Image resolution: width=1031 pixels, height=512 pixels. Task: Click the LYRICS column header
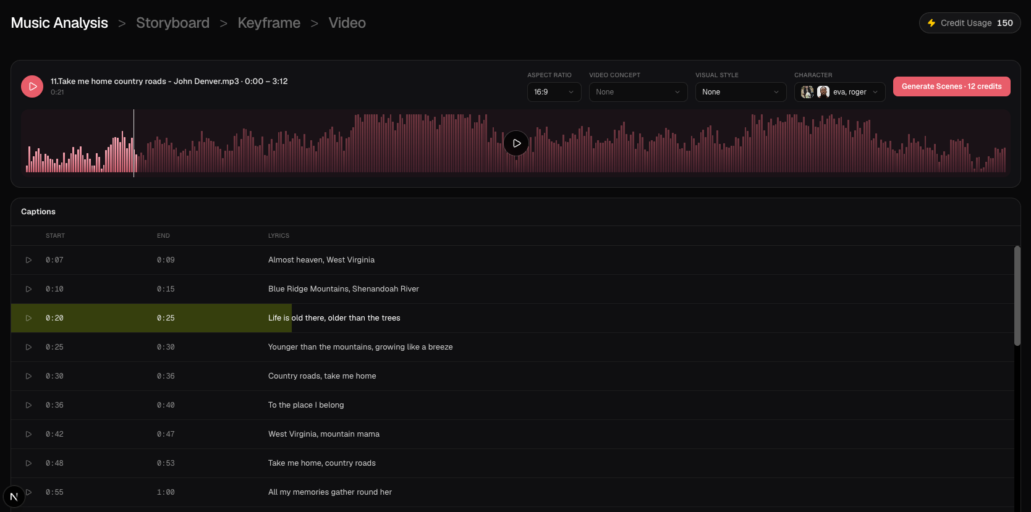(279, 236)
